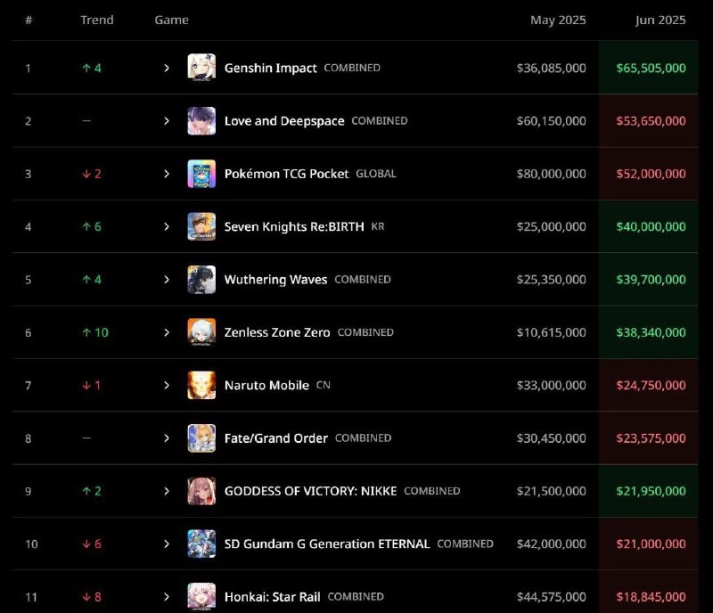Image resolution: width=713 pixels, height=613 pixels.
Task: Expand the Genshin Impact row chevron
Action: [167, 69]
